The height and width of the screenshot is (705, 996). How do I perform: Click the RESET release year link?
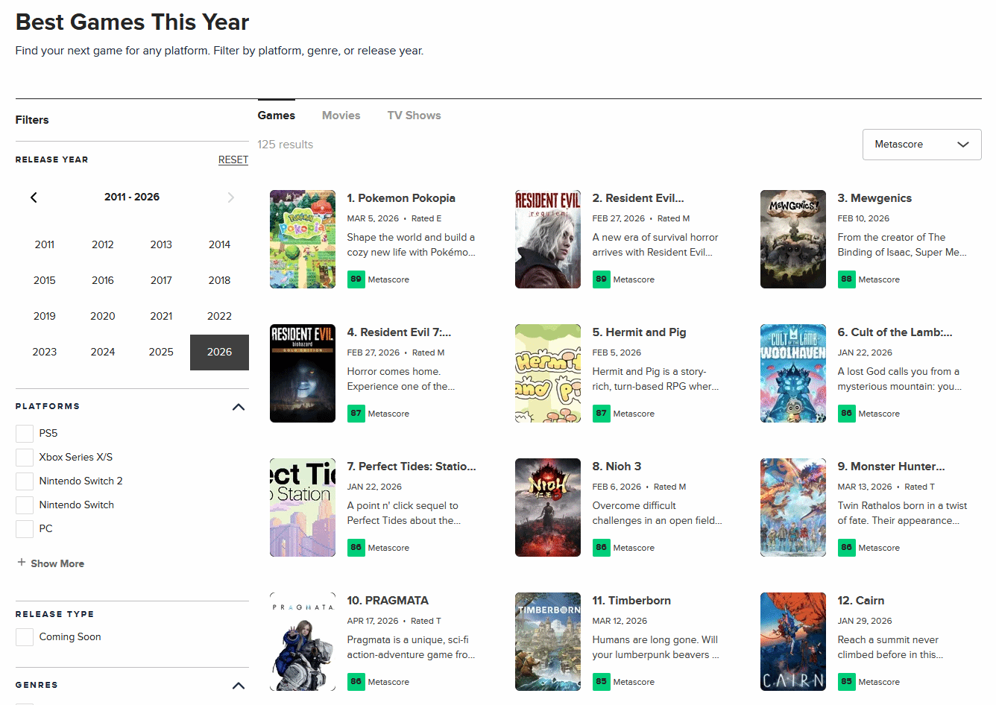233,160
